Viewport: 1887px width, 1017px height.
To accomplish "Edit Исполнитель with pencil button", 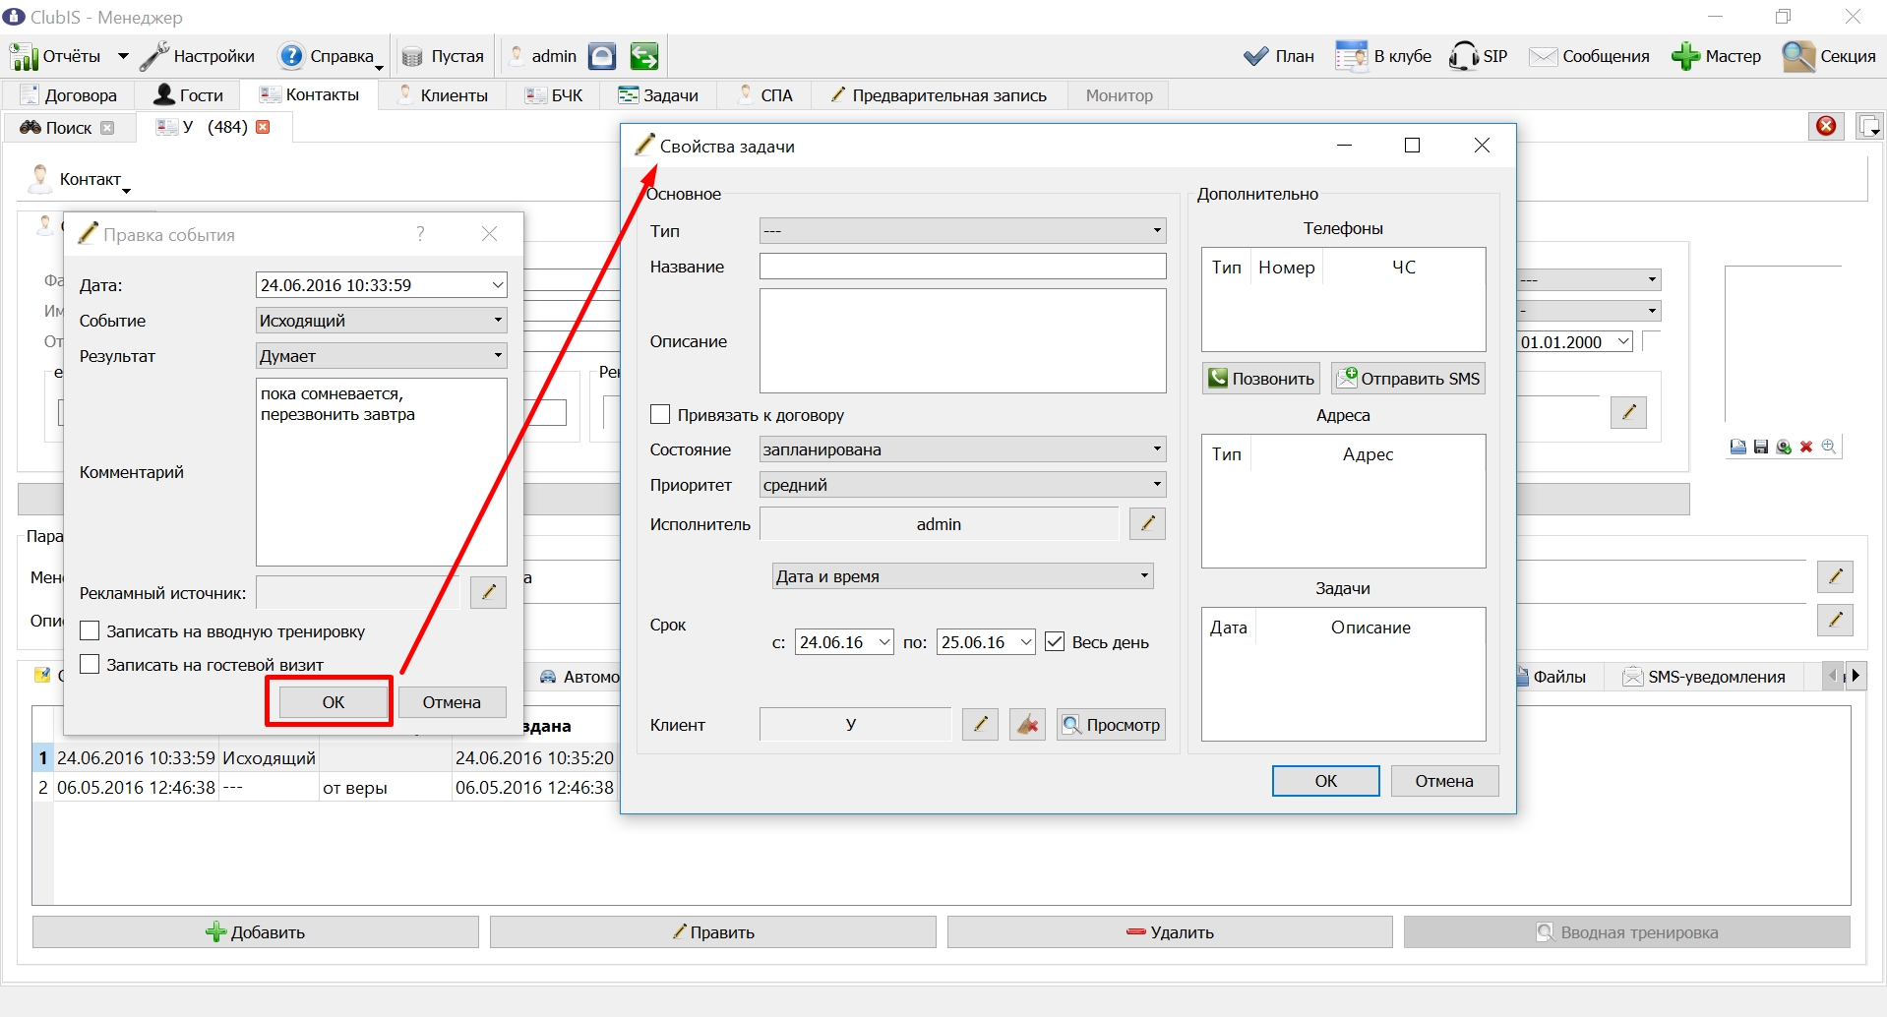I will tap(1147, 524).
